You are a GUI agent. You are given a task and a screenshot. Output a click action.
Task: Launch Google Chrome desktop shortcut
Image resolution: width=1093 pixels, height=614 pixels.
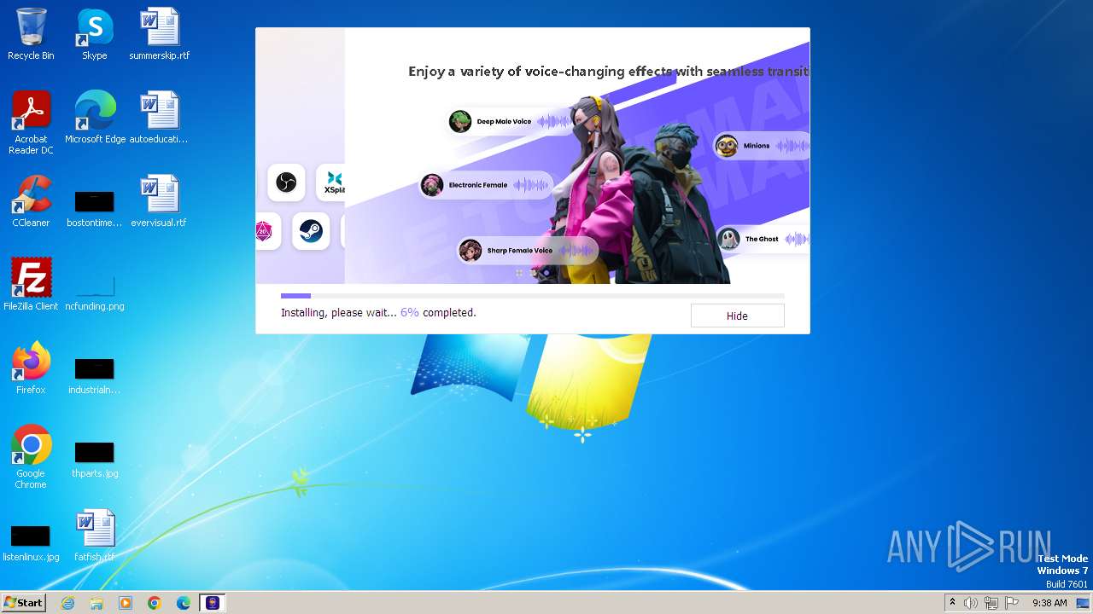(31, 456)
